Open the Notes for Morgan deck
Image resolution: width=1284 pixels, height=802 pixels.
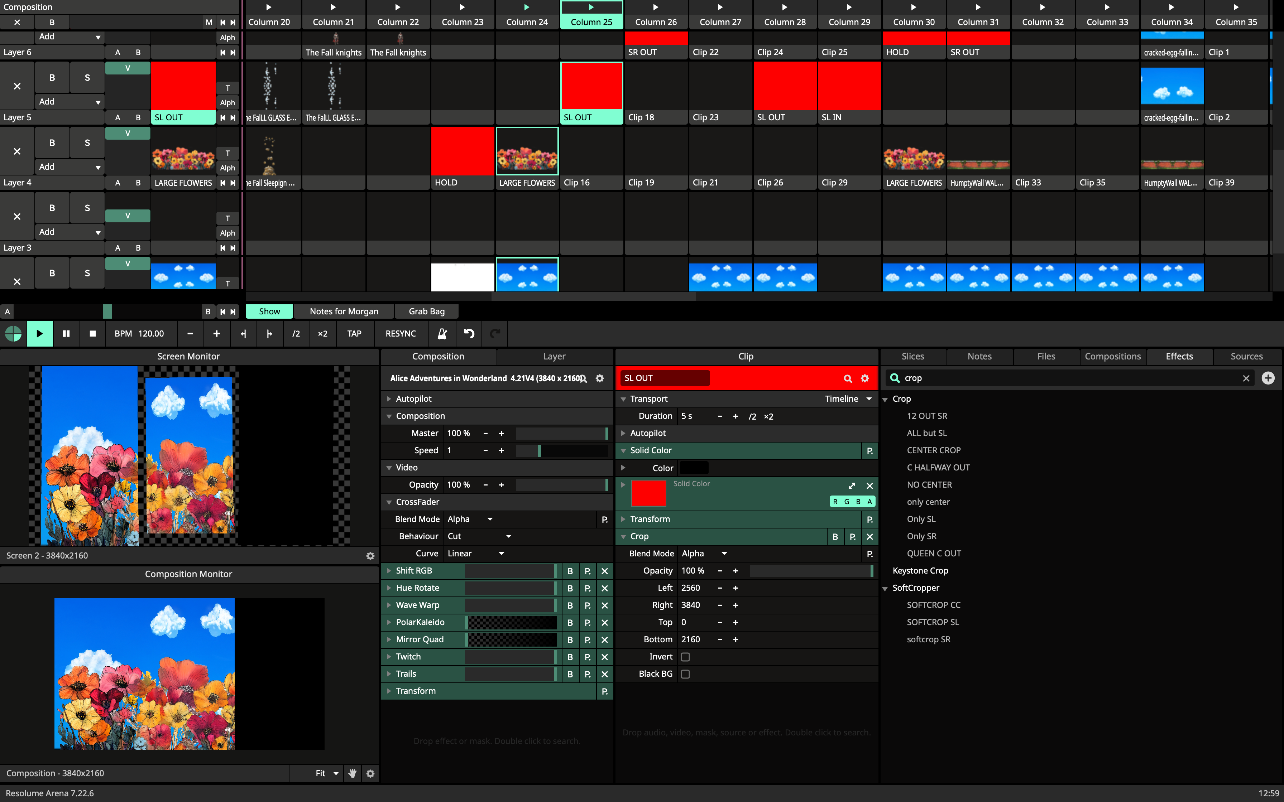[344, 311]
